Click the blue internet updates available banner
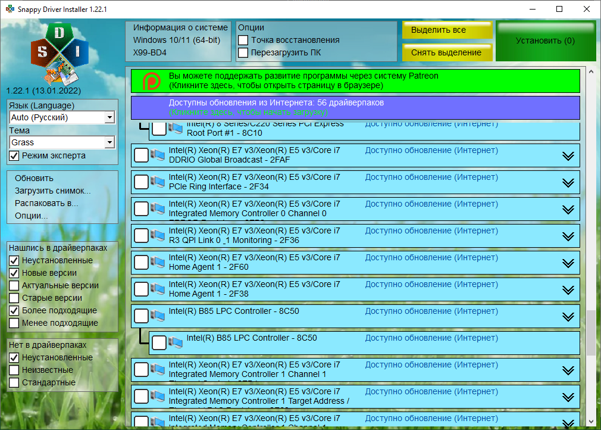 355,107
